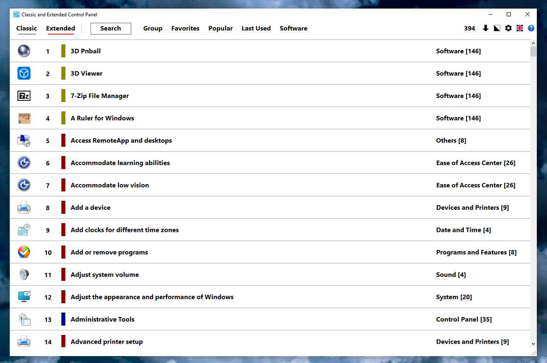Open the Favorites view
This screenshot has width=547, height=363.
185,28
